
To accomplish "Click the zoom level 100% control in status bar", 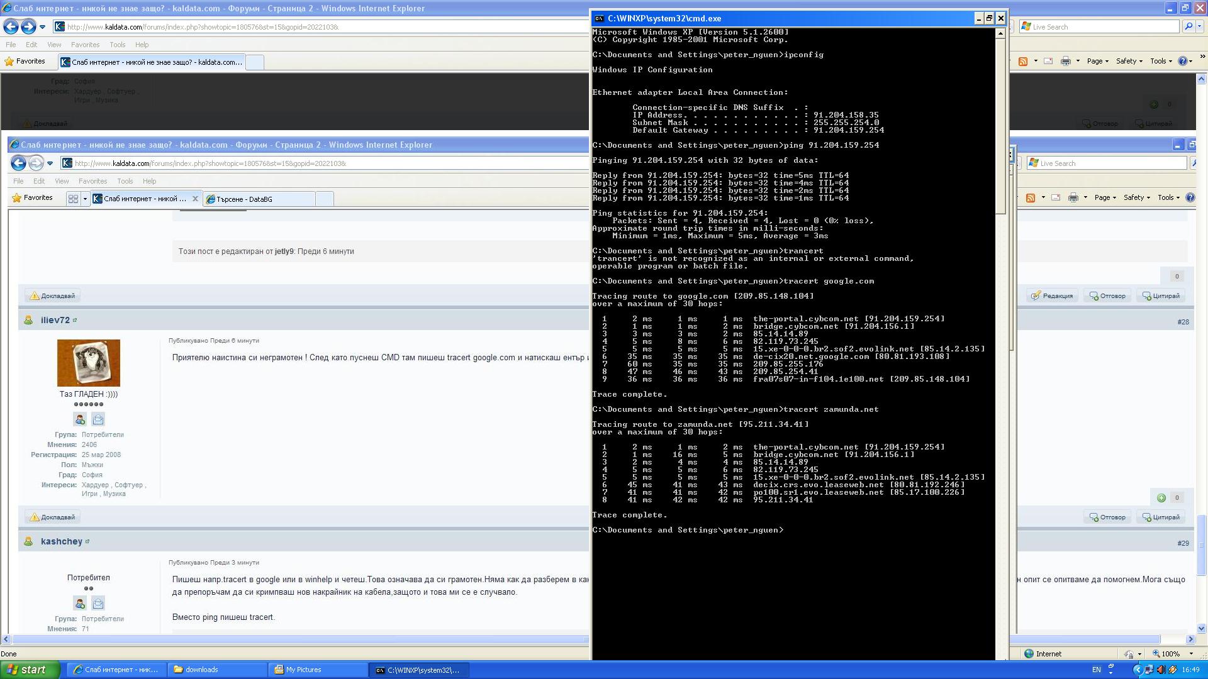I will [x=1173, y=654].
